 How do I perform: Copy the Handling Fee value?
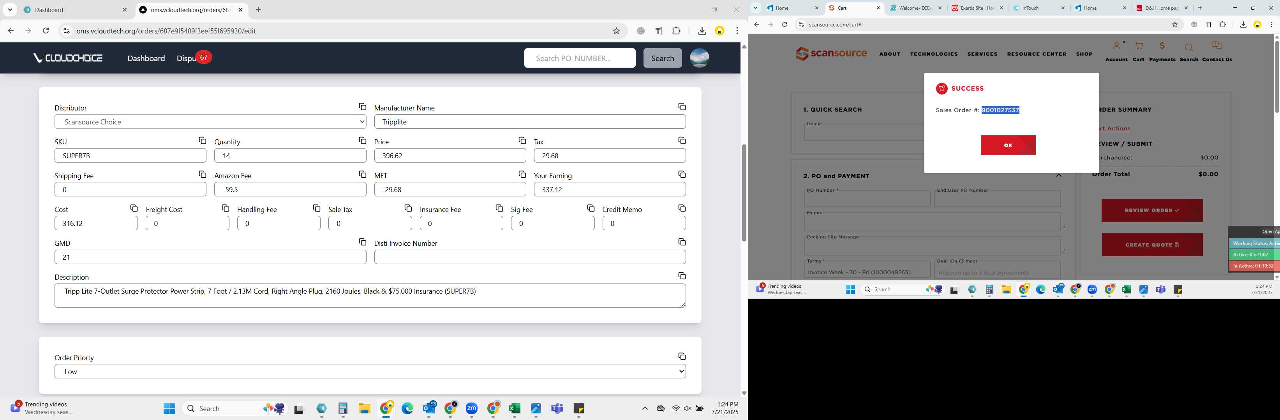(x=317, y=208)
